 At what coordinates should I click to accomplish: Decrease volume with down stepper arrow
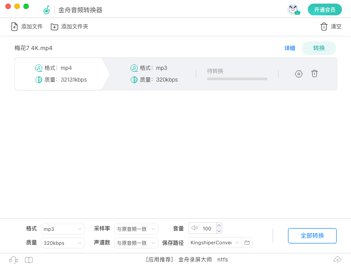coord(219,231)
